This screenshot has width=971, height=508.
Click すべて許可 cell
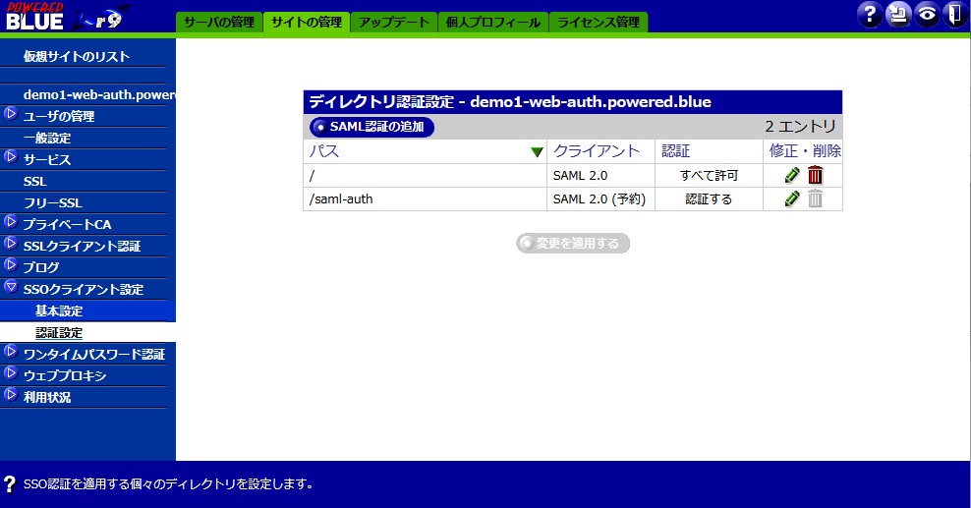tap(709, 176)
